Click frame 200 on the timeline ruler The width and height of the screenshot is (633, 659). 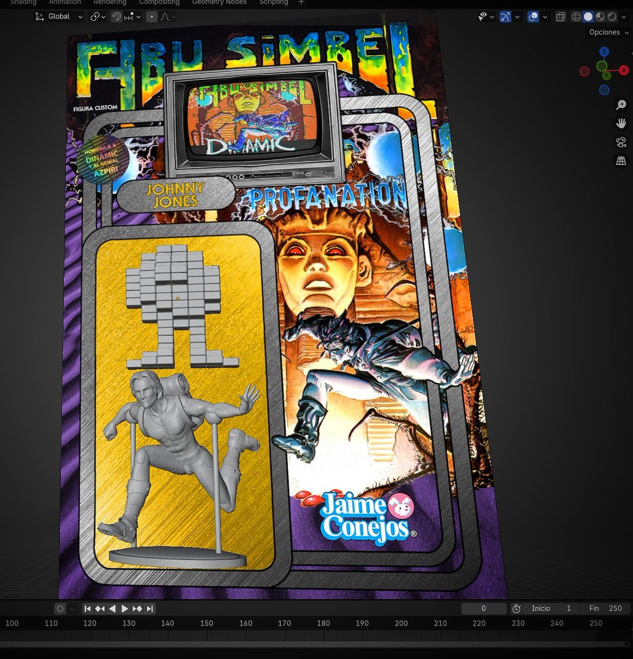[401, 623]
